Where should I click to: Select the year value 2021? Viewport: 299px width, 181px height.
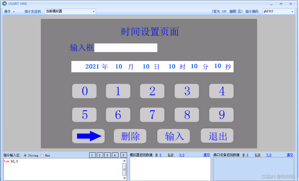click(x=92, y=66)
